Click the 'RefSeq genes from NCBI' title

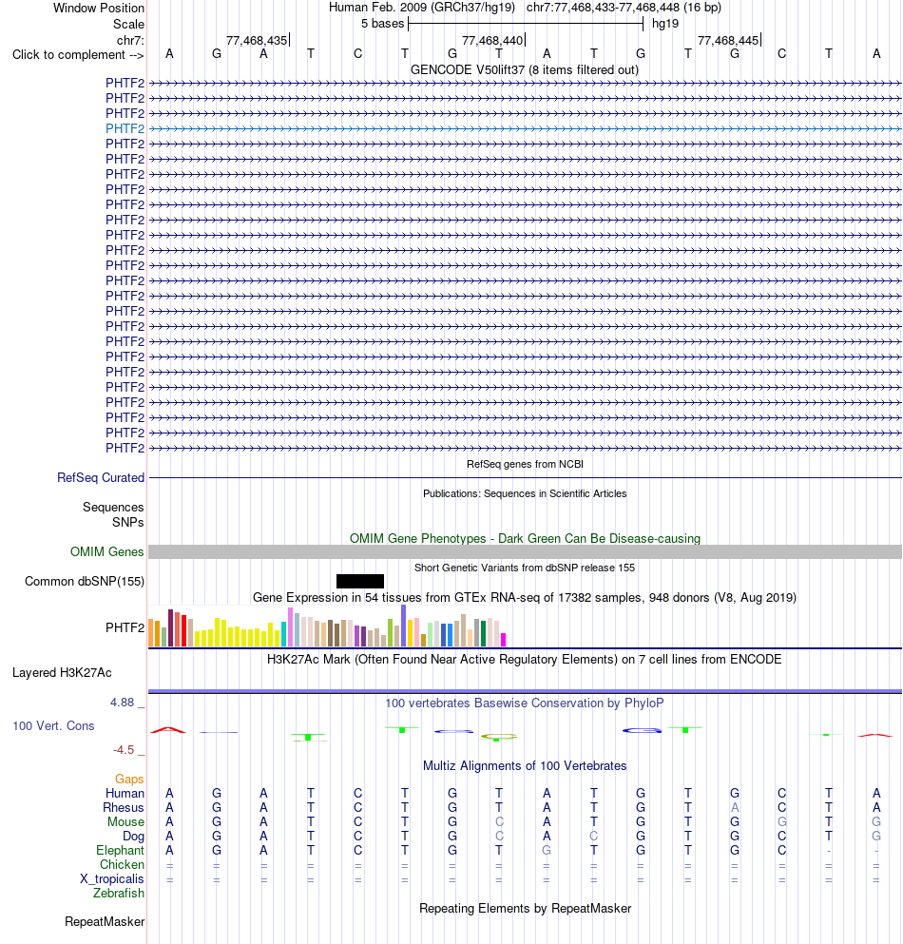[x=525, y=464]
